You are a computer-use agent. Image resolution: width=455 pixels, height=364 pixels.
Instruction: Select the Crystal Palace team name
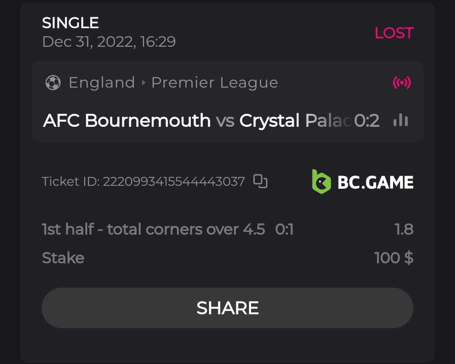(295, 121)
